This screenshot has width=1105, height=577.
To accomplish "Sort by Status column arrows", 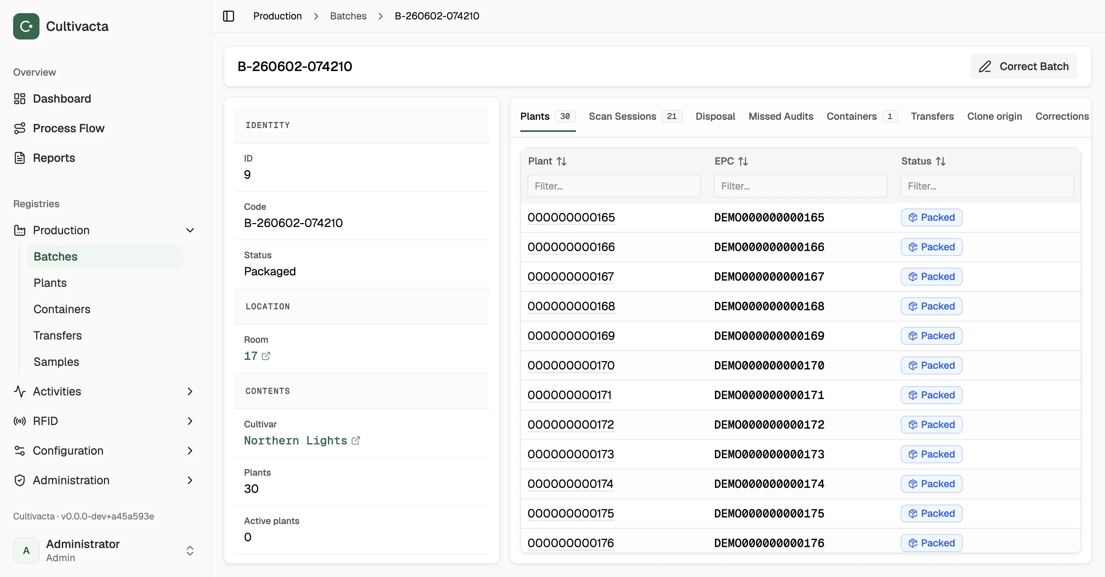I will (x=941, y=161).
